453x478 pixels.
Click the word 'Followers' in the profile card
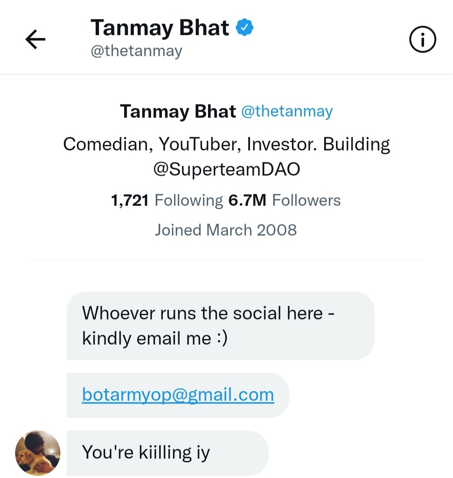[x=306, y=200]
